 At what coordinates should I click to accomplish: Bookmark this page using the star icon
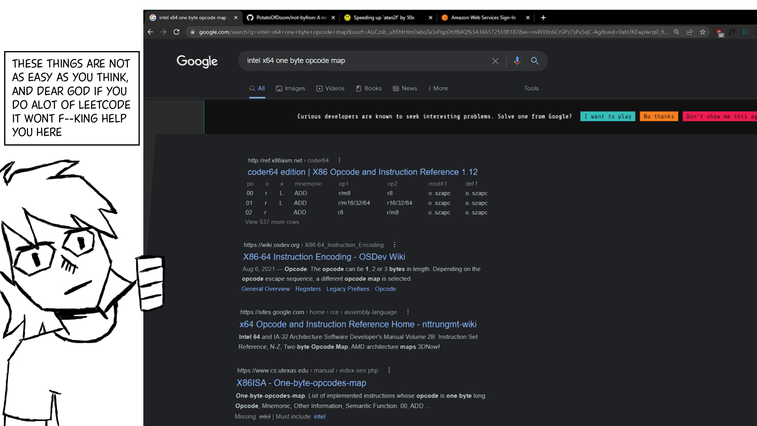702,32
